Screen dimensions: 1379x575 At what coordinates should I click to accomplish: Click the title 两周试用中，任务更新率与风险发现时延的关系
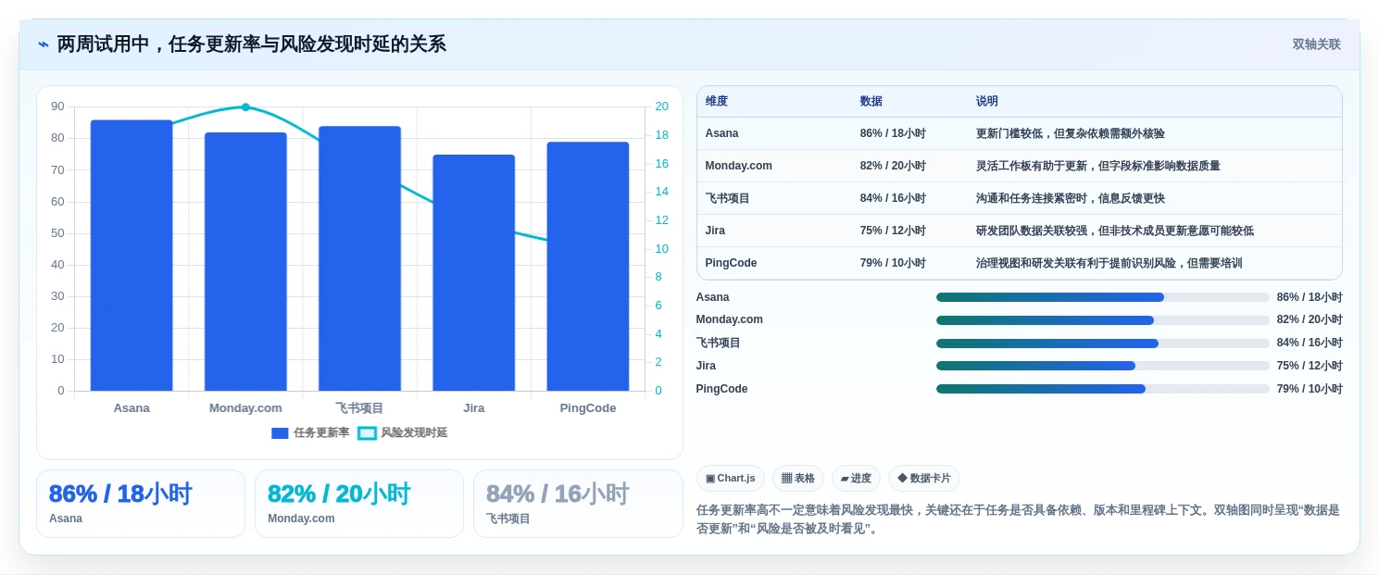252,44
